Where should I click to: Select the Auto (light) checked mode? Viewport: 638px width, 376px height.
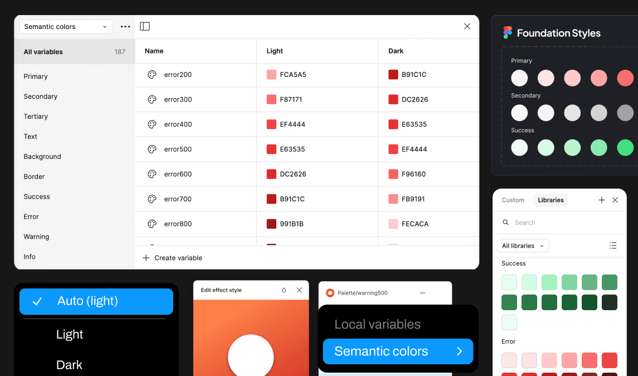[96, 301]
